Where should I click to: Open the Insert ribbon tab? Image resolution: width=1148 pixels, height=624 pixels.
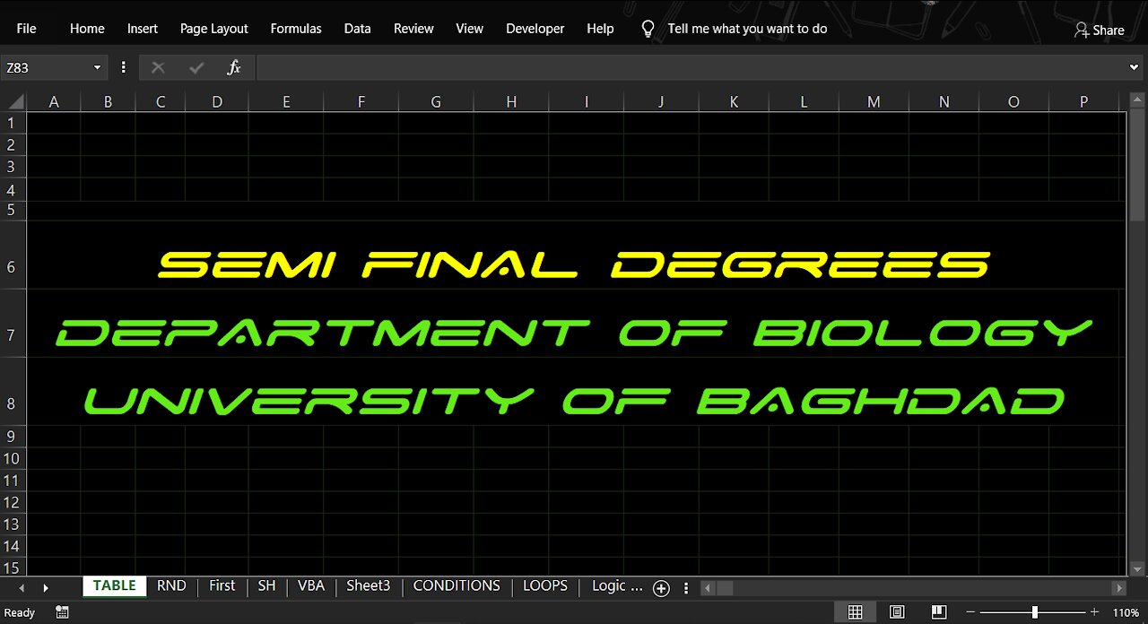[143, 29]
